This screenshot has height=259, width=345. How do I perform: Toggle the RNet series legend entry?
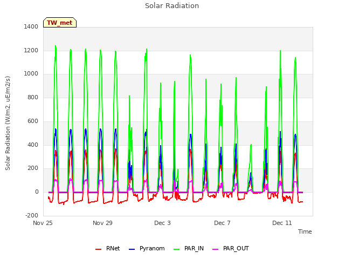tap(108, 248)
